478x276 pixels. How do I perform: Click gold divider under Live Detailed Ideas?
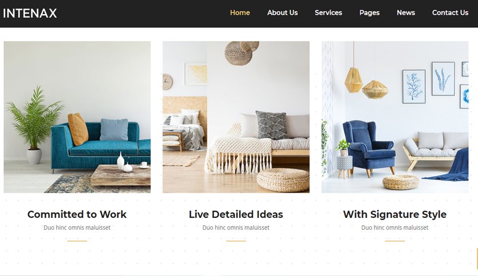click(236, 241)
